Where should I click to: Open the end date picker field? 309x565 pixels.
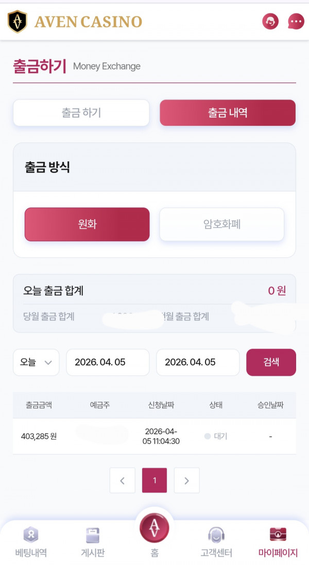pyautogui.click(x=198, y=362)
